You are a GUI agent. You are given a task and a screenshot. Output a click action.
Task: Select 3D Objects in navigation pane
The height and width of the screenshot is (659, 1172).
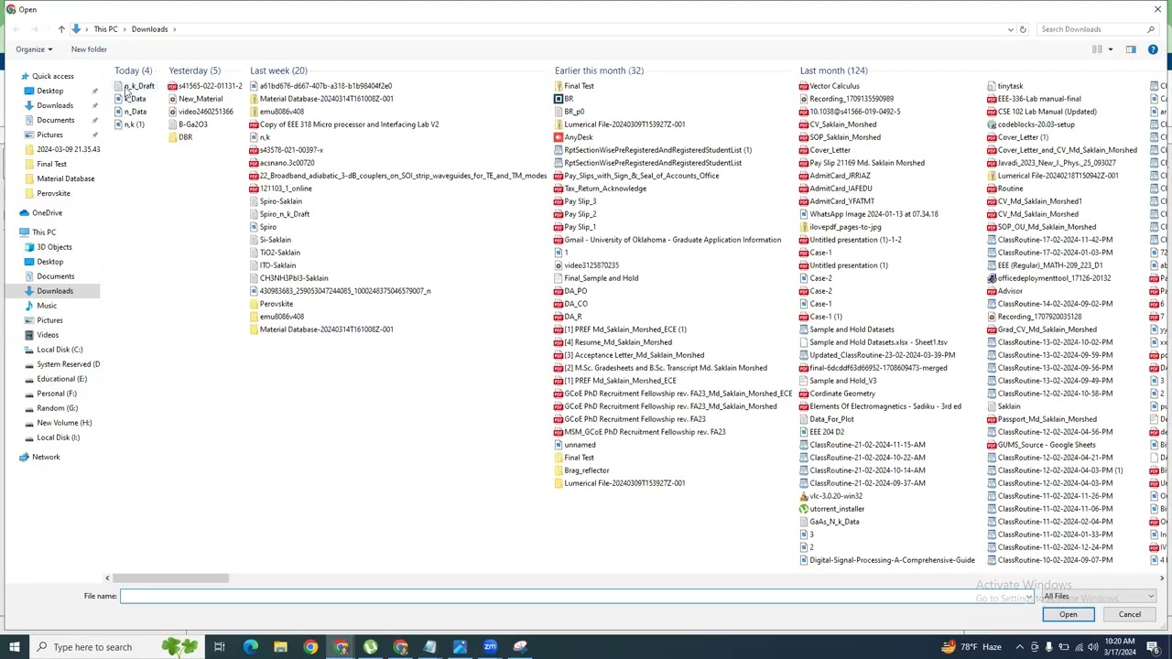pos(54,247)
